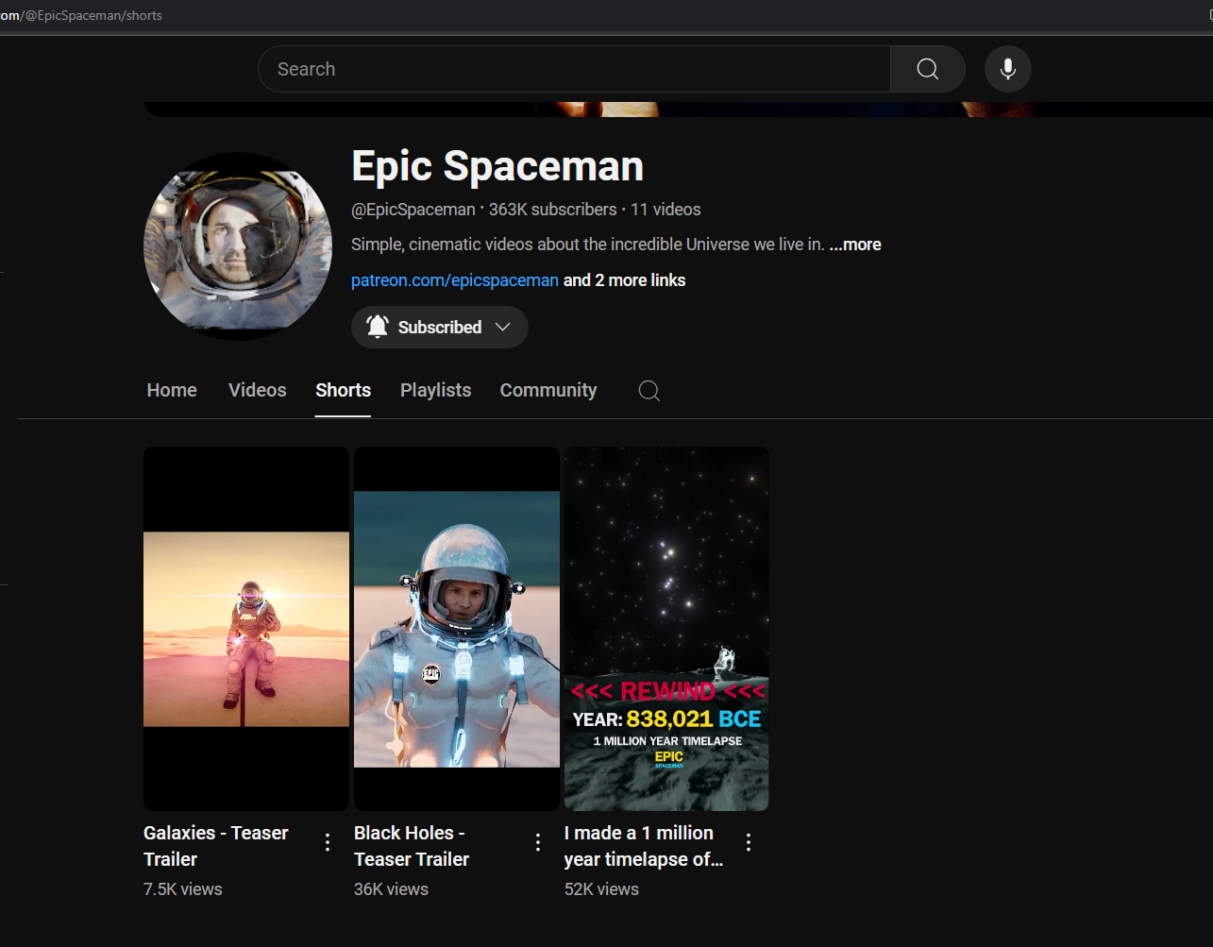Open the Black Holes - Teaser Trailer title
Screen dimensions: 1213x947
[412, 846]
